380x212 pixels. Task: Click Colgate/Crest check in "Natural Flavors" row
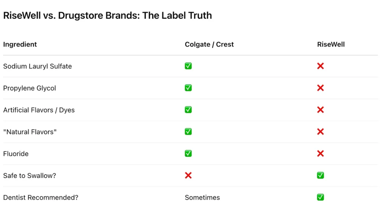[x=188, y=131]
